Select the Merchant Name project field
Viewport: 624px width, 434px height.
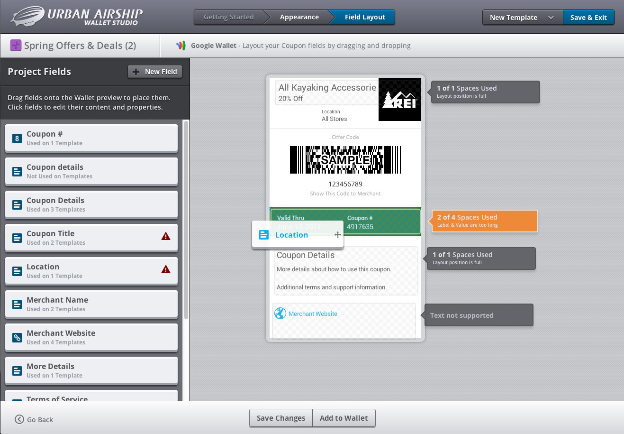[91, 304]
